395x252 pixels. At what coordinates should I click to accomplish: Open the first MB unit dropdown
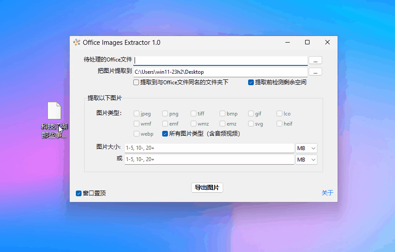point(306,148)
